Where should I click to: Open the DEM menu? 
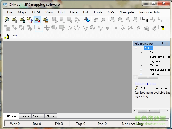click(36, 12)
